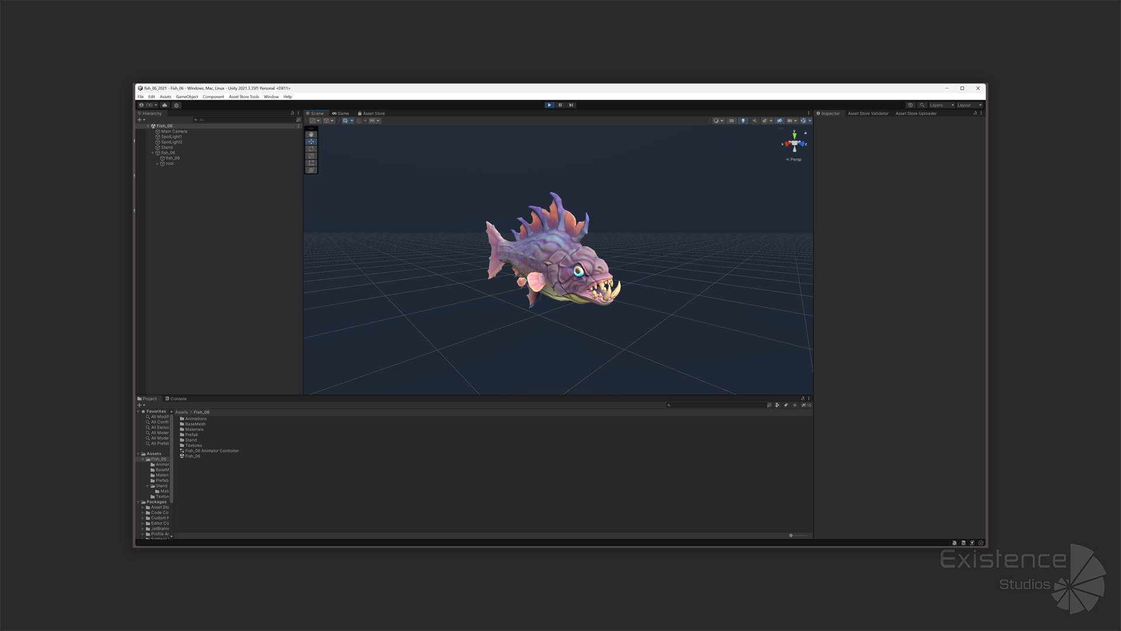The height and width of the screenshot is (631, 1121).
Task: Focus the Project search field
Action: [716, 405]
